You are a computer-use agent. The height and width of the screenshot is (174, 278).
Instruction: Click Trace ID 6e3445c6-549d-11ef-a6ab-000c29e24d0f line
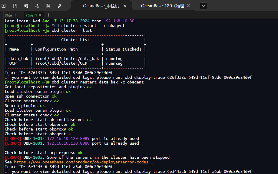click(59, 167)
